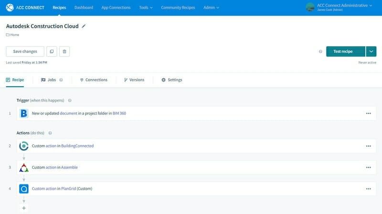Click the Test recipe button

(x=346, y=51)
